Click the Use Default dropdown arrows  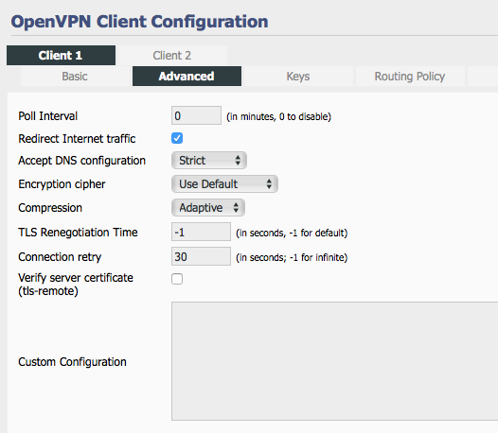[269, 184]
